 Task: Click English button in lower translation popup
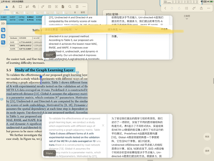[49, 153]
